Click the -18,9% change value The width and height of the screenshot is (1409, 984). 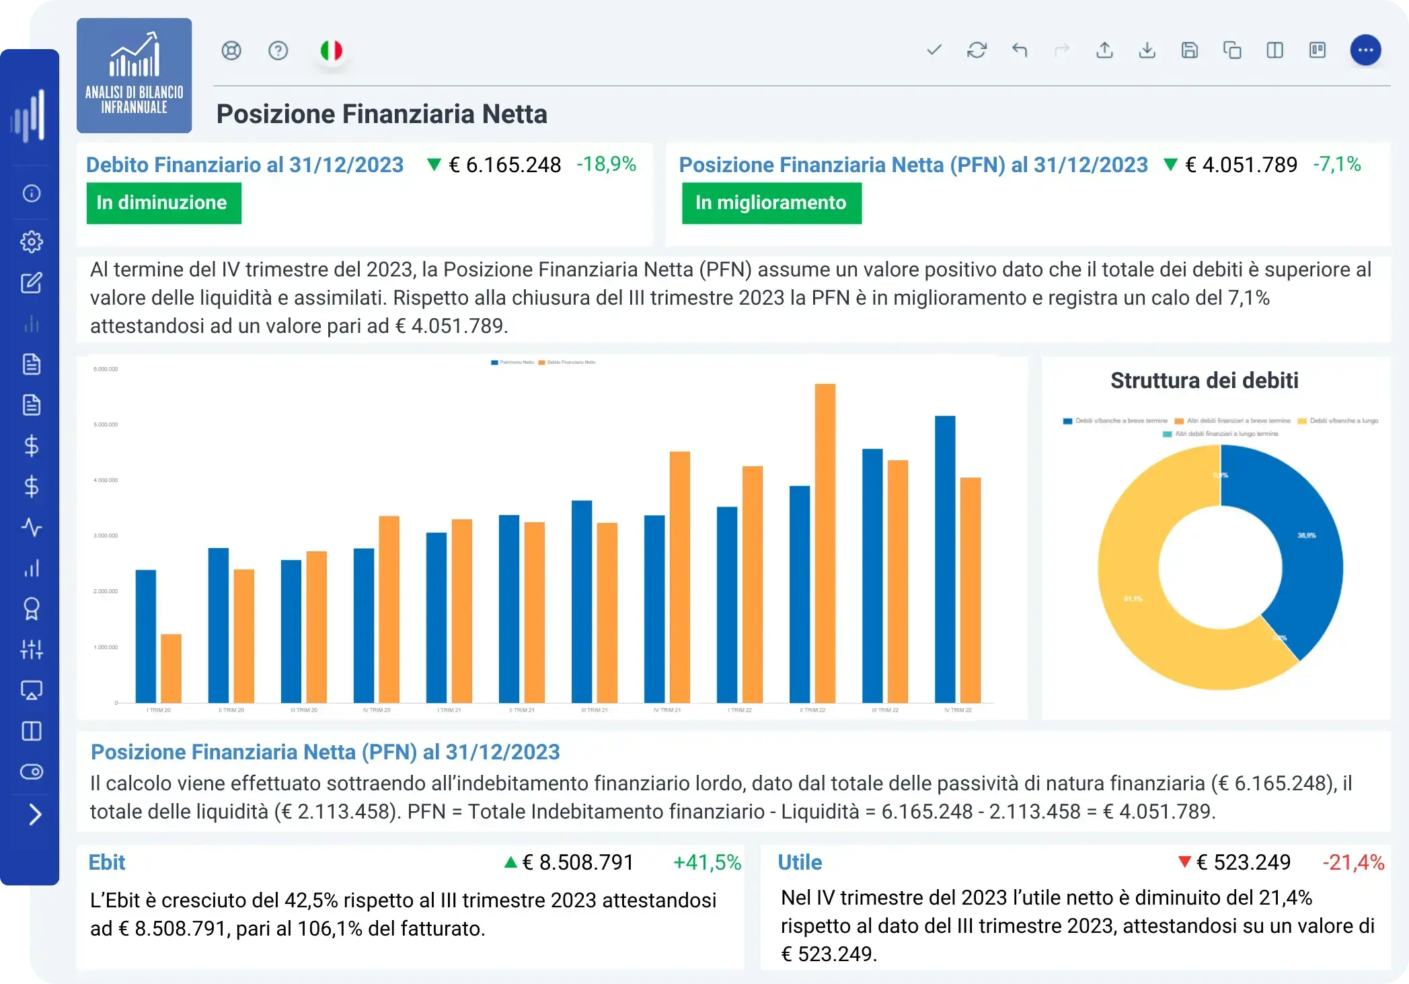(607, 164)
